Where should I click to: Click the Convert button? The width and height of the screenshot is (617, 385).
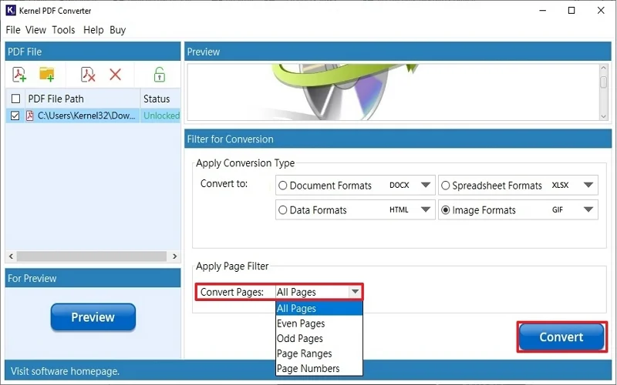pyautogui.click(x=561, y=336)
